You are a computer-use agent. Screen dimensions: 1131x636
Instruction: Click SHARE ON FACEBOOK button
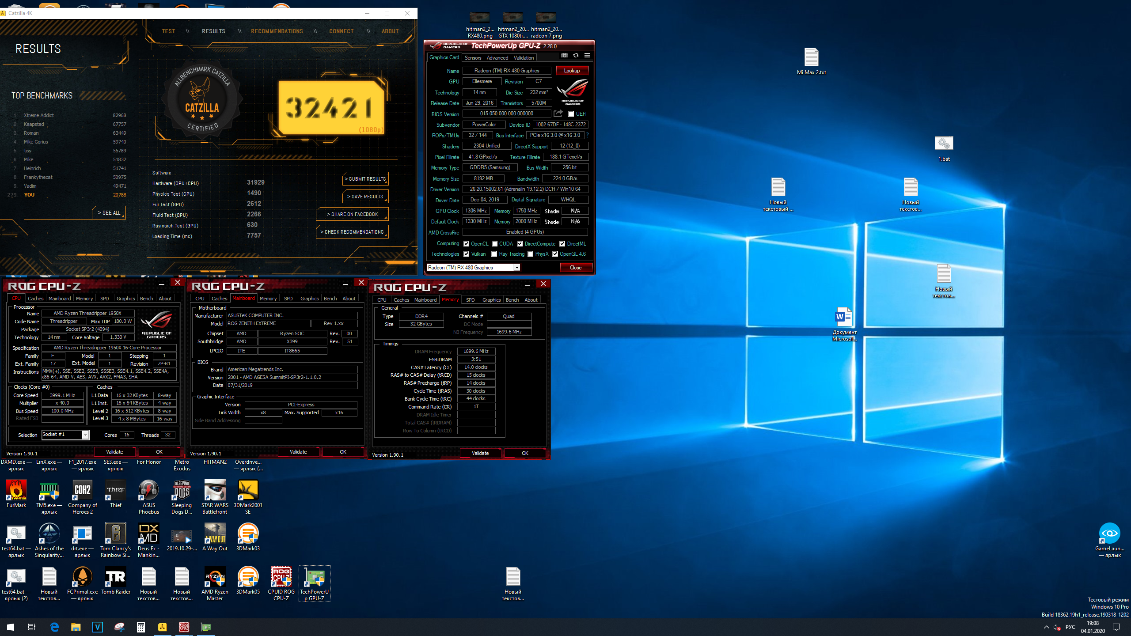[352, 214]
